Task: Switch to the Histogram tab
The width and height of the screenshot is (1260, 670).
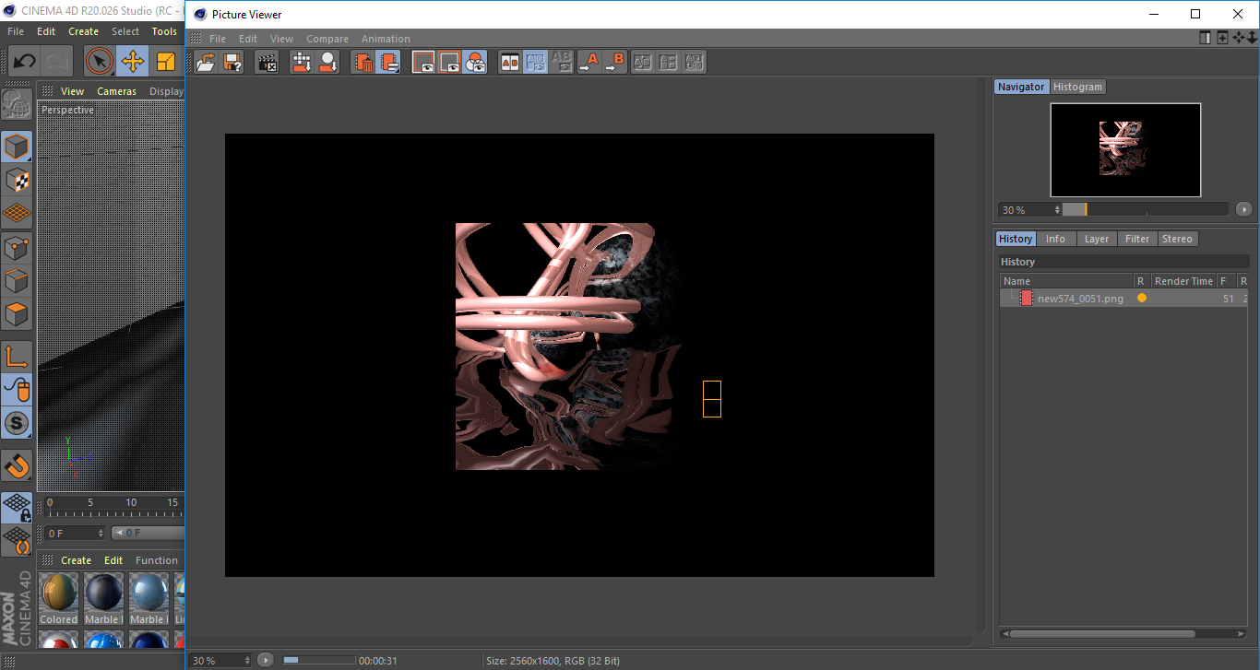Action: (1077, 87)
